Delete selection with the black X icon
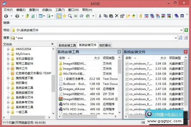Screen dimensions: 191x127 [117, 16]
